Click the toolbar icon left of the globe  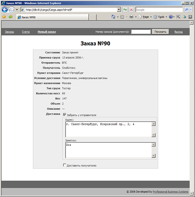click(x=178, y=17)
